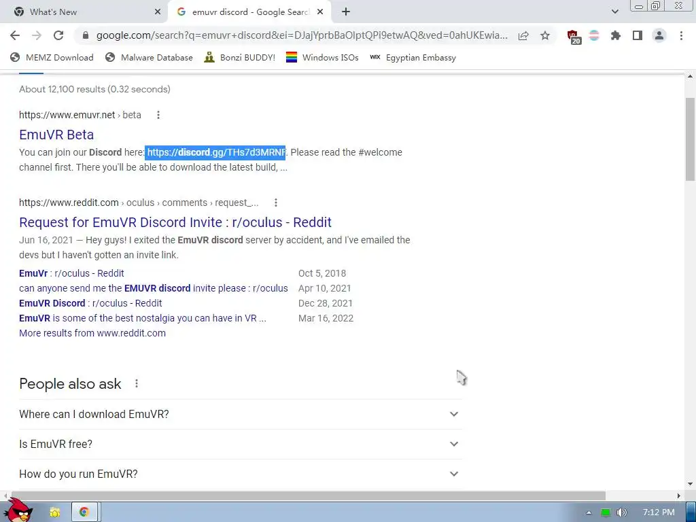Open Chrome's three-dot menu
Viewport: 696px width, 522px height.
coord(681,35)
